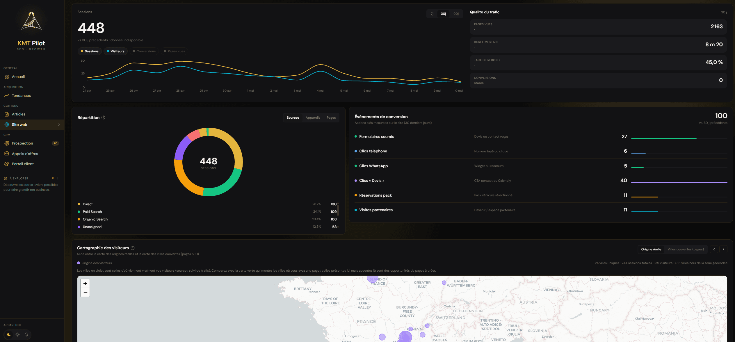Show the Origine réelle map
The image size is (735, 342).
pyautogui.click(x=651, y=250)
